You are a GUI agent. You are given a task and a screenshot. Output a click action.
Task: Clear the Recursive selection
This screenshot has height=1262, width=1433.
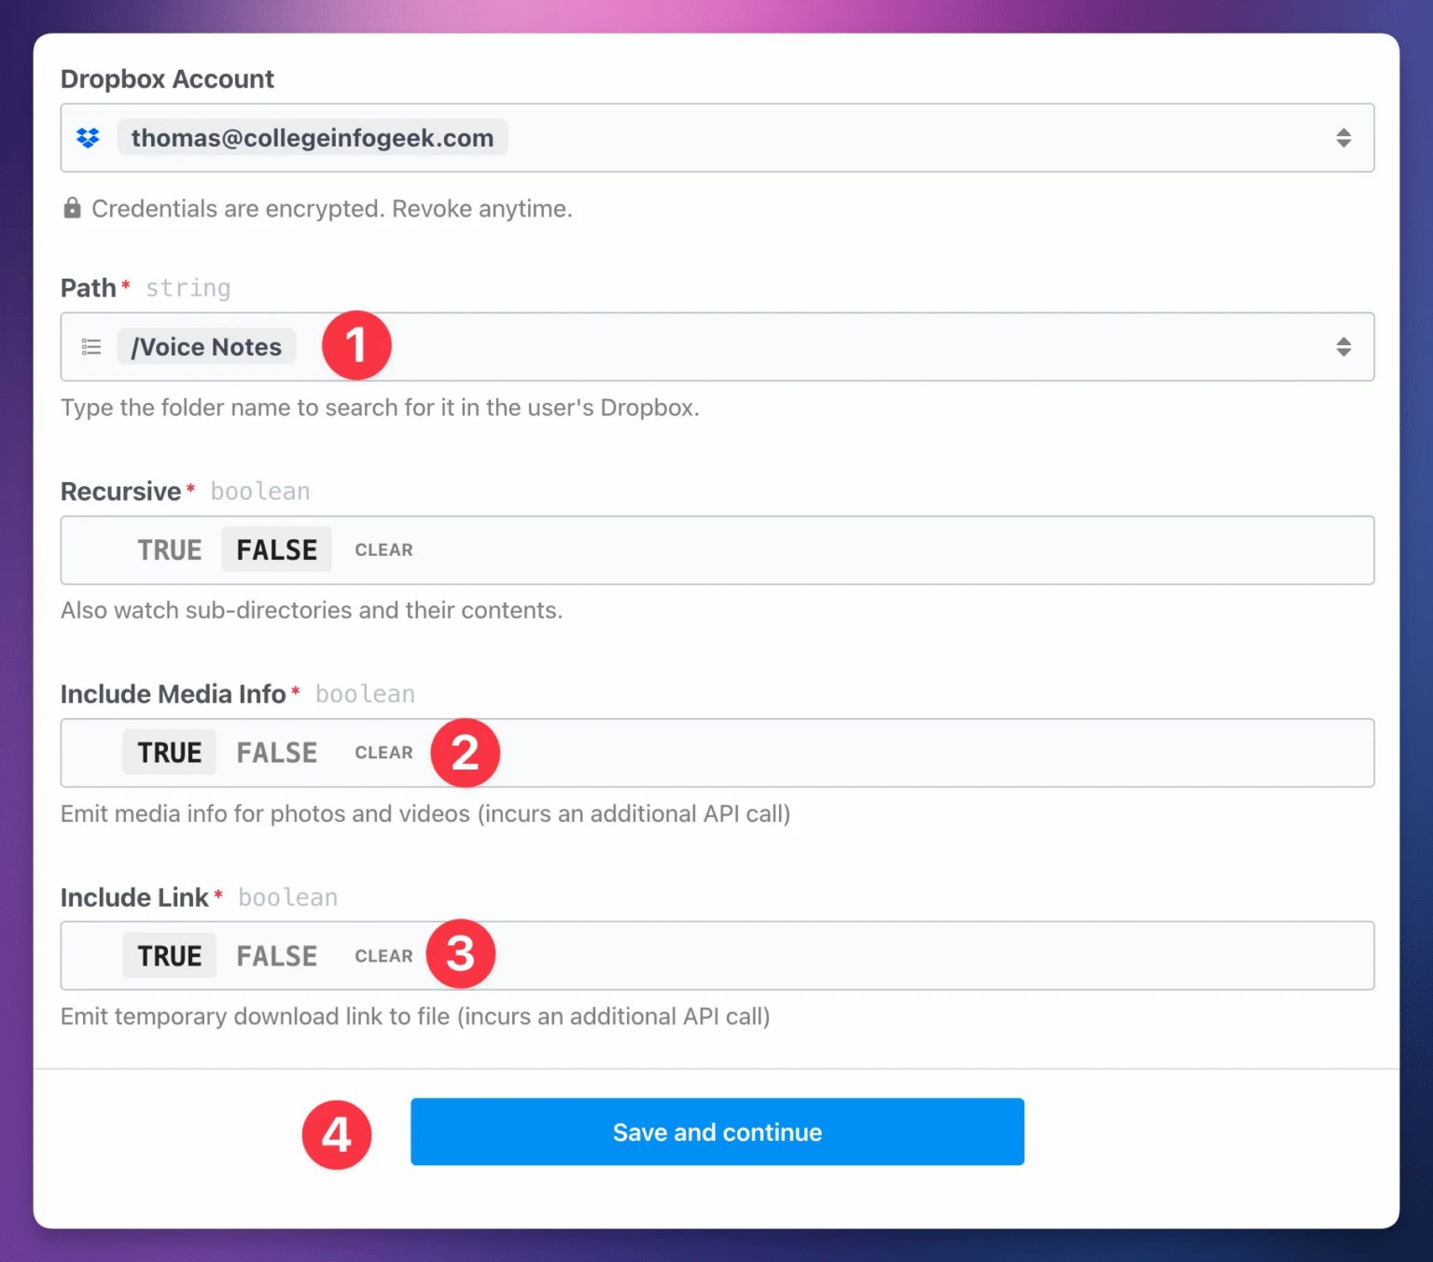tap(383, 549)
